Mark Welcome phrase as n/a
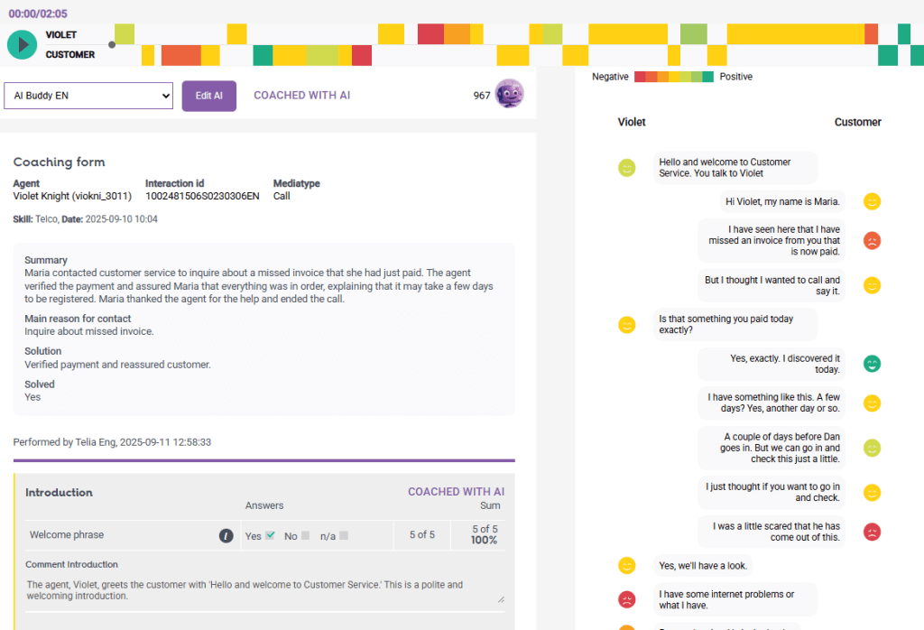This screenshot has height=630, width=924. coord(344,536)
